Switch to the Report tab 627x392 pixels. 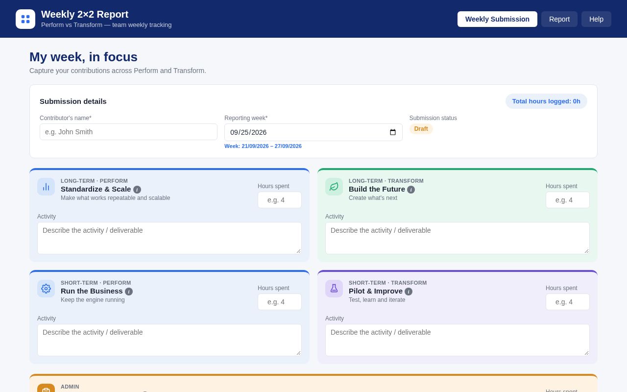click(559, 19)
